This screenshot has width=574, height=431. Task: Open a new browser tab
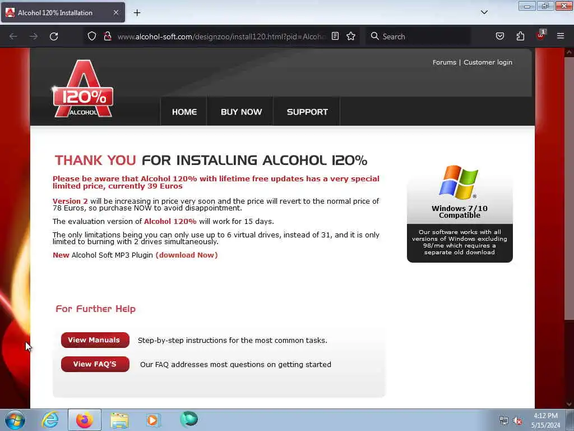pos(137,13)
